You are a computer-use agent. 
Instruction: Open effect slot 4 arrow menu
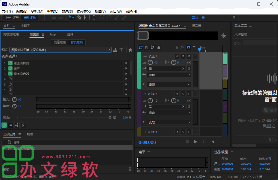pos(126,79)
